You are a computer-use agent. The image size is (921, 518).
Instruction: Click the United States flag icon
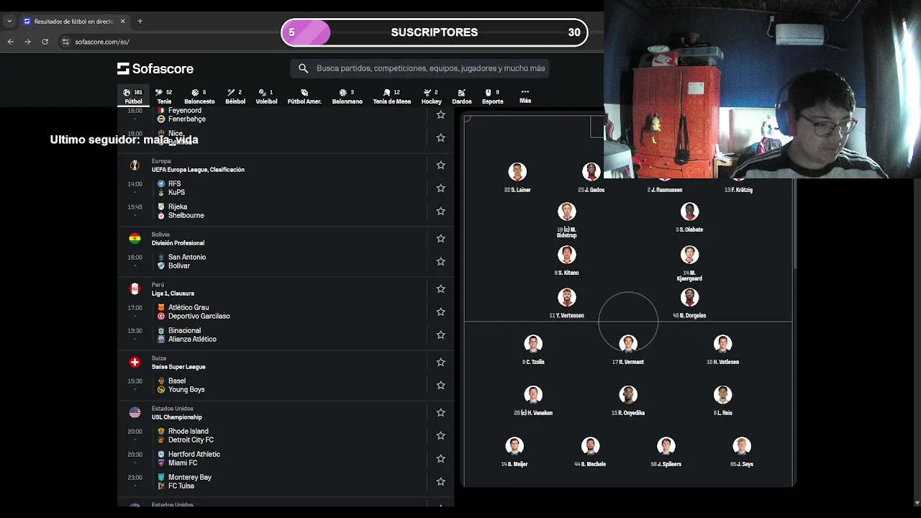click(135, 413)
